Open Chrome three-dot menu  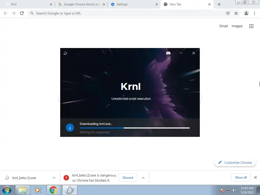point(254,13)
